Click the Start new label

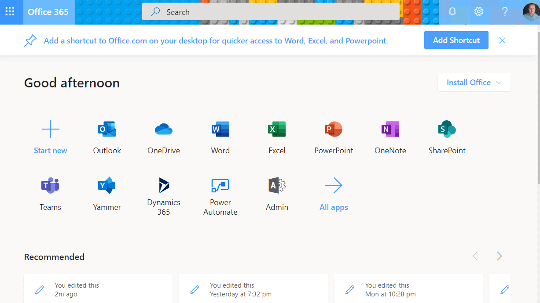point(51,151)
